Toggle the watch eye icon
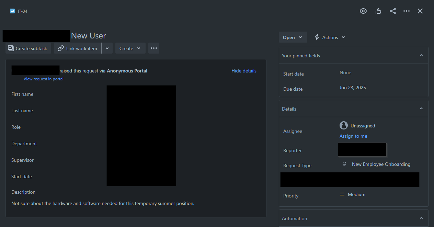Screen dimensions: 434x227 tap(363, 11)
